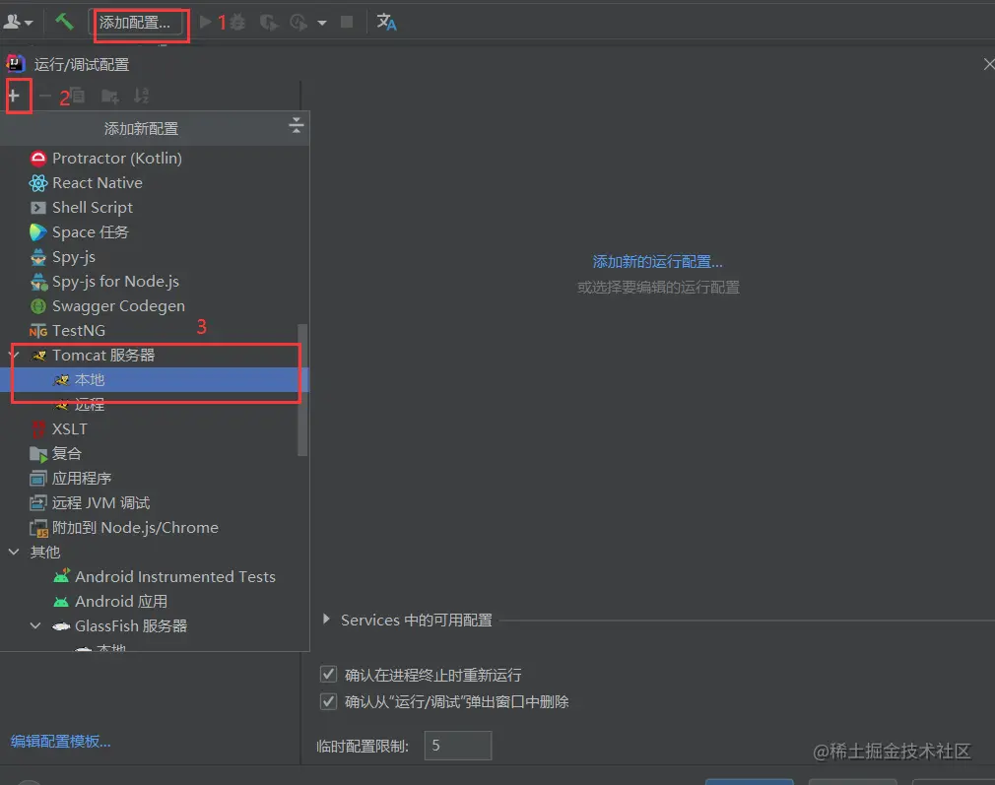995x785 pixels.
Task: Click the Stop square icon
Action: [347, 23]
